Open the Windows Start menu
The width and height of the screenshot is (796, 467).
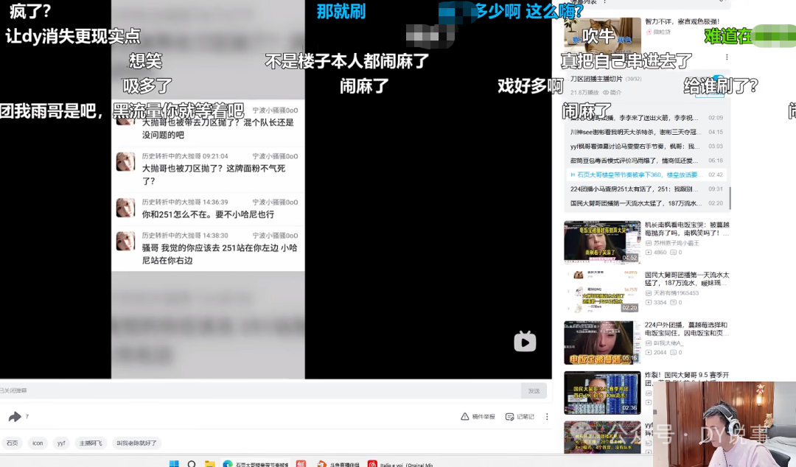tap(174, 463)
